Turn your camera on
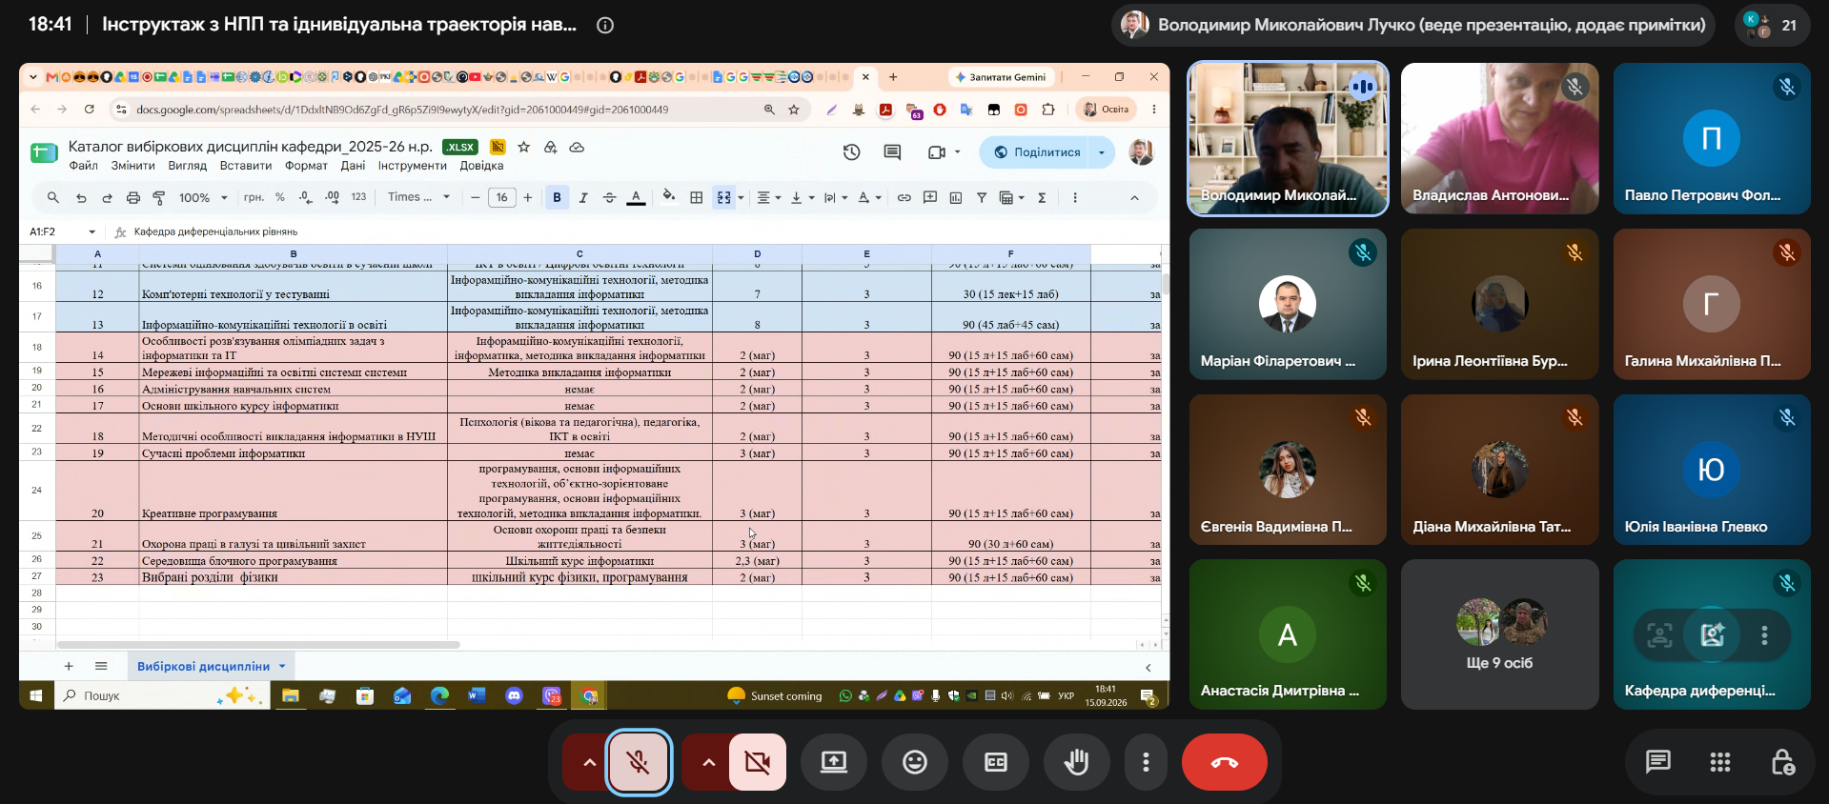This screenshot has height=804, width=1829. [758, 762]
